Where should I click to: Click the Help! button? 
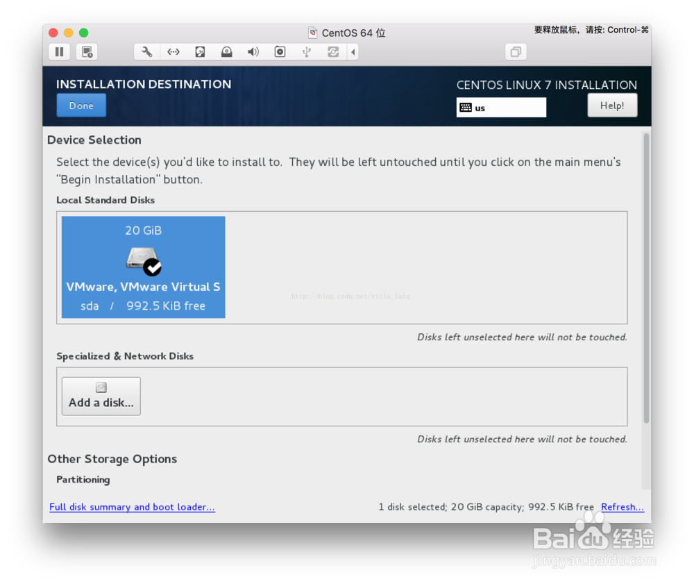(x=612, y=106)
